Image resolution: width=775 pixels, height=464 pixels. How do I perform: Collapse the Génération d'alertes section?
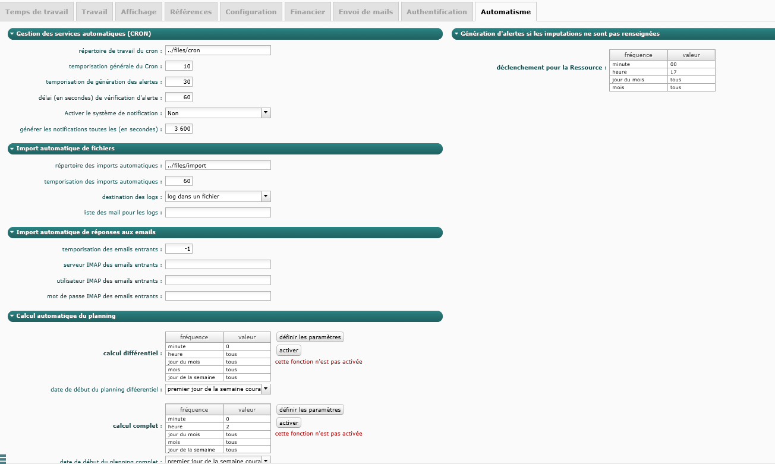456,34
